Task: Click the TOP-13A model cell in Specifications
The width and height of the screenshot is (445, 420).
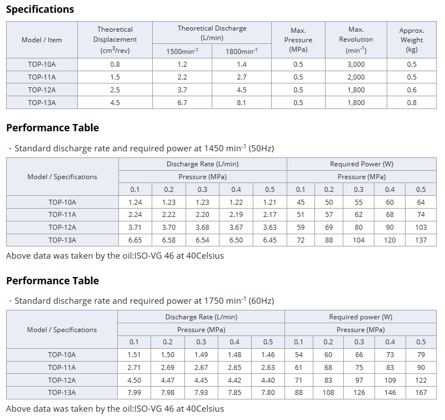Action: pyautogui.click(x=42, y=102)
